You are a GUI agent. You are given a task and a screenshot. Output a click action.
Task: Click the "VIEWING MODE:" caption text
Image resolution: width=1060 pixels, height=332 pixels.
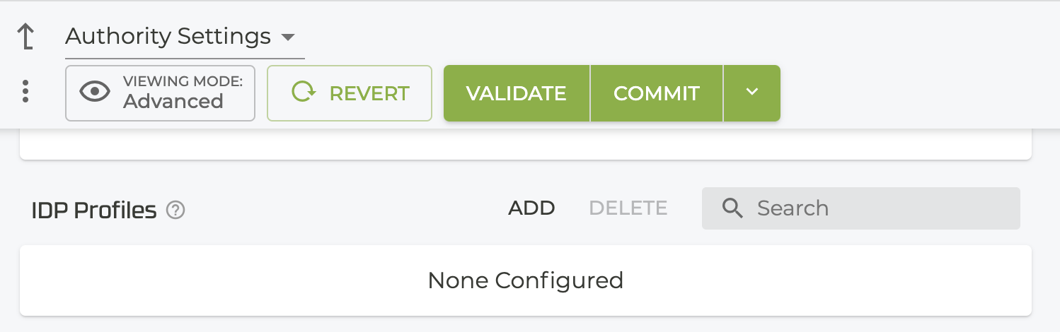coord(183,82)
